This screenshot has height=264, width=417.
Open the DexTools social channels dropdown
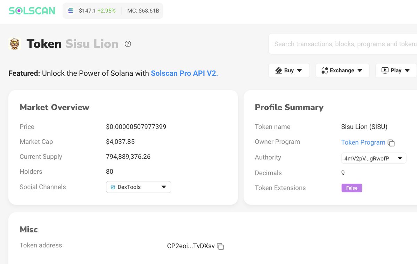point(139,187)
